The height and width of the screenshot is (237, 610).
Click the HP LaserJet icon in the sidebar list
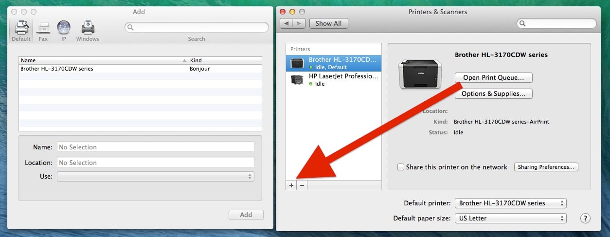297,80
